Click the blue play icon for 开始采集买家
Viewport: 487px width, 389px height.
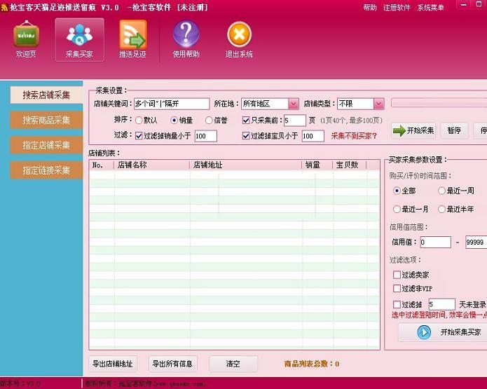pyautogui.click(x=424, y=332)
